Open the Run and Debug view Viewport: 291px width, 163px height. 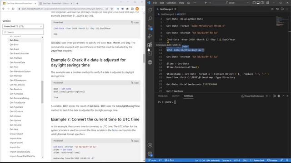coord(150,36)
